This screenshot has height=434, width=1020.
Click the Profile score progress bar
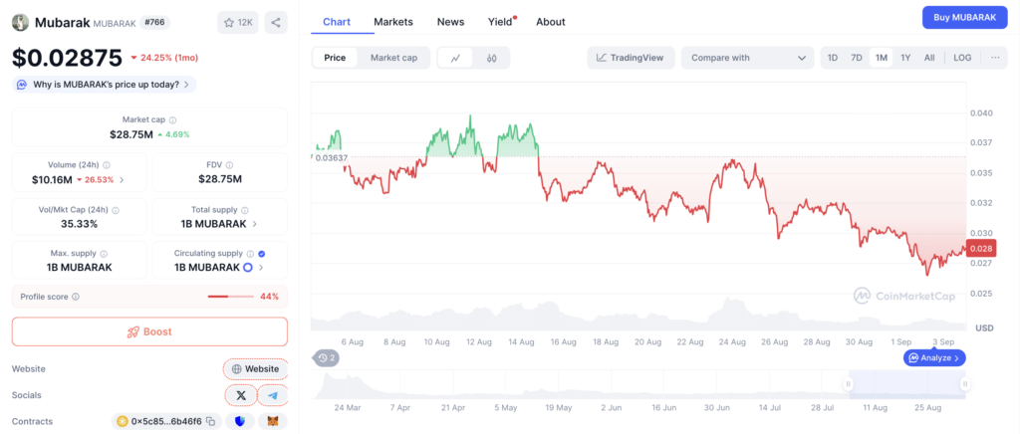[x=230, y=297]
